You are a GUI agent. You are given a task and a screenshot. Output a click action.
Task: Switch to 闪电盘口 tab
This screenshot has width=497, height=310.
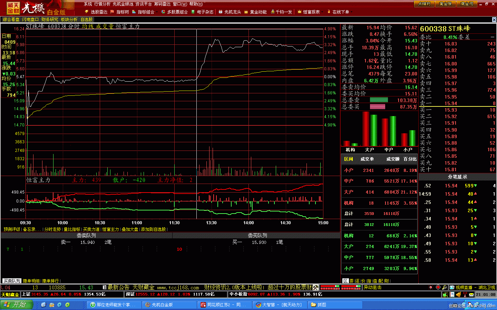pos(30,20)
